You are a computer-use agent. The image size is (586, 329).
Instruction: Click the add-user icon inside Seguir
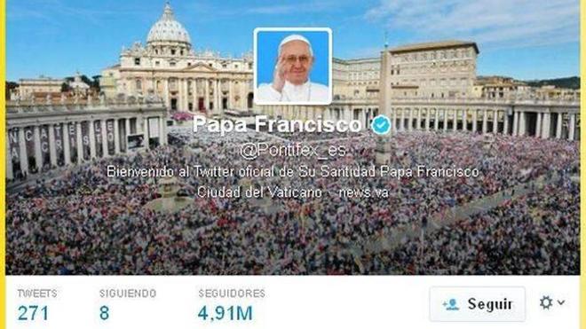451,304
